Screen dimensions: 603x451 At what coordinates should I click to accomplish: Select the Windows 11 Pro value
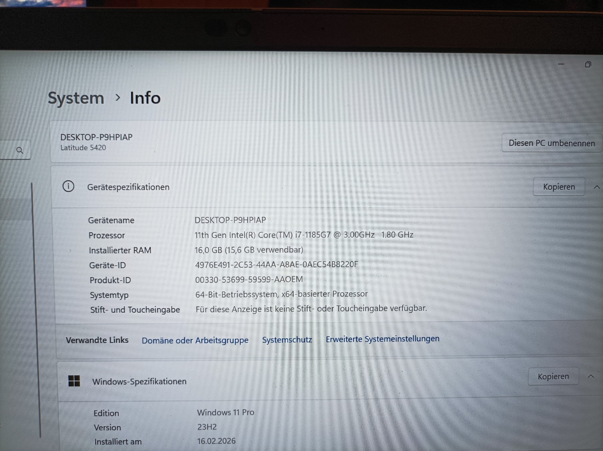coord(226,413)
